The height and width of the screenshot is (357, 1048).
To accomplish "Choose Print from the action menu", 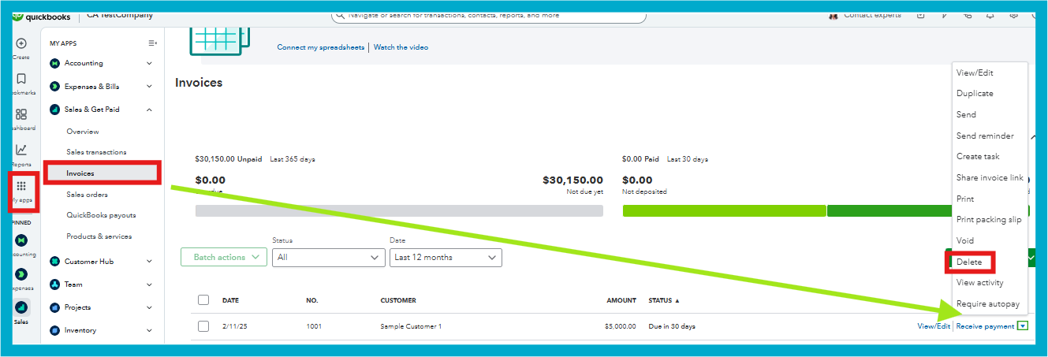I will click(x=965, y=199).
